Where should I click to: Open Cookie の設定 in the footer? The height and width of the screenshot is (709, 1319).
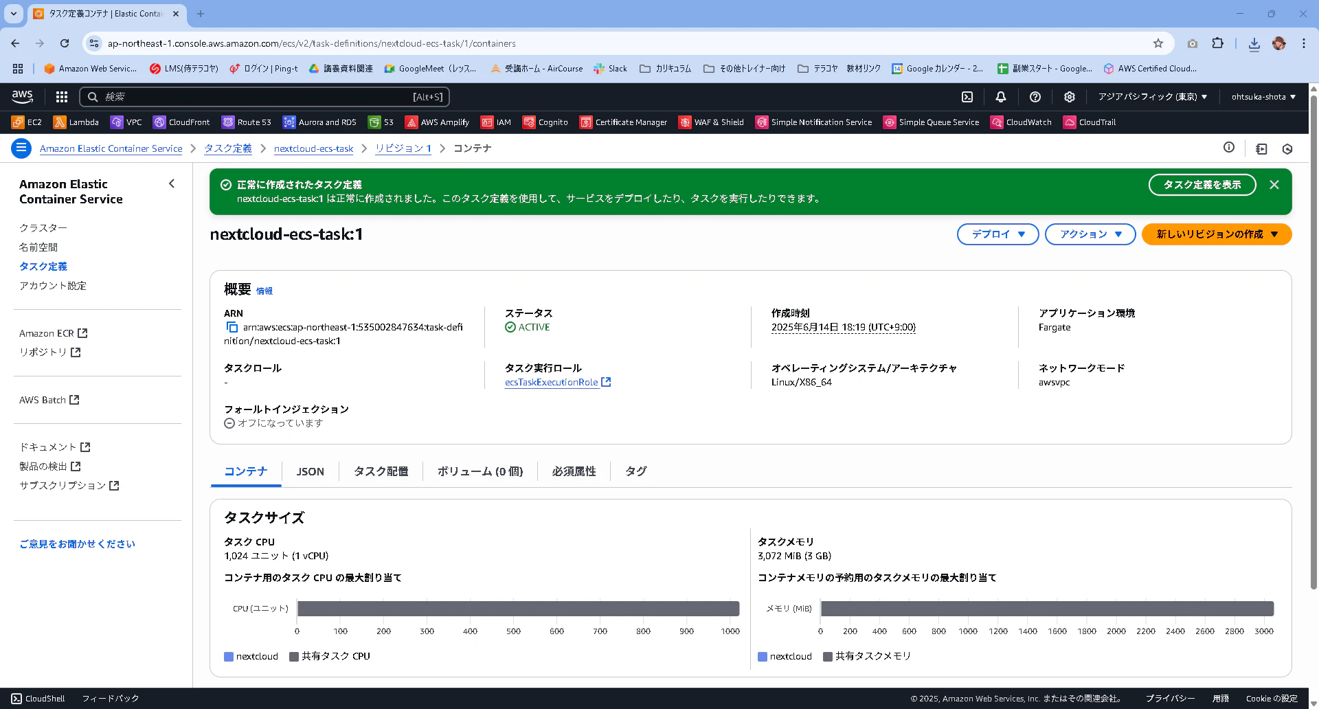coord(1272,699)
